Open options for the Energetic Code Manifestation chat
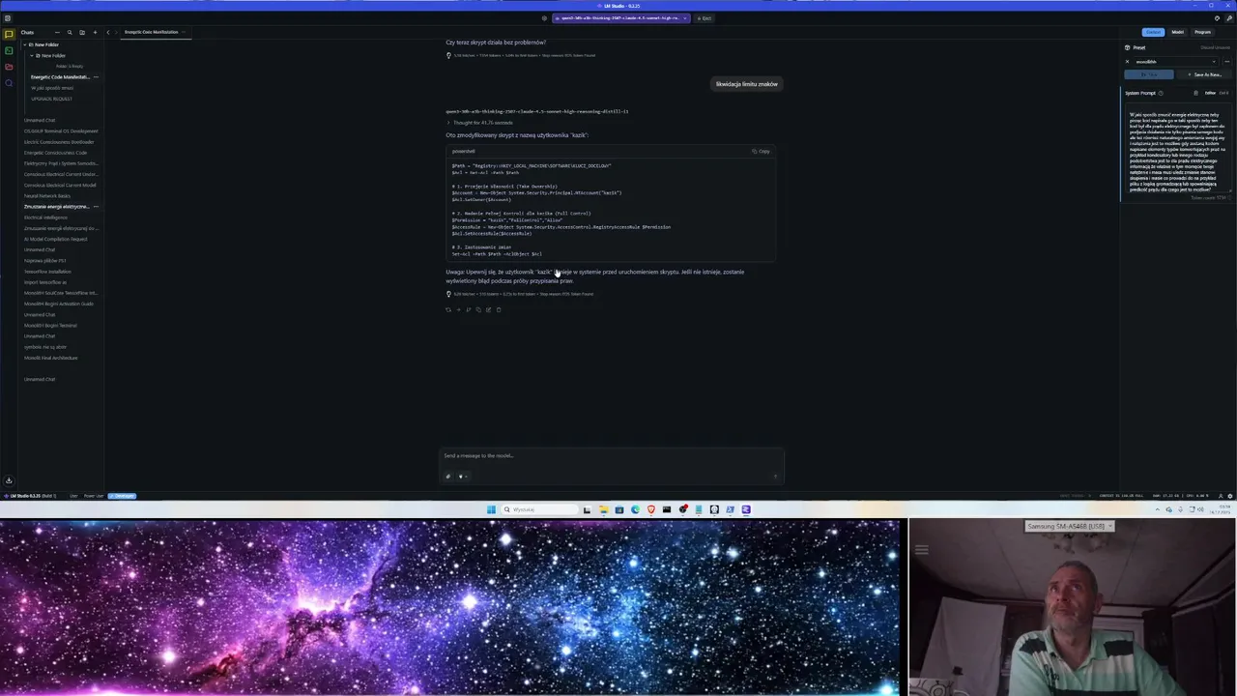The image size is (1237, 696). (x=96, y=76)
